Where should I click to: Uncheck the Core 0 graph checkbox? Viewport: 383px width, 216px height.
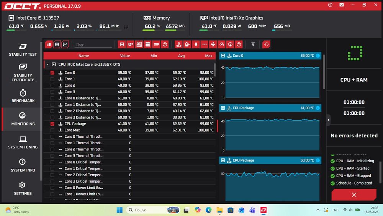coord(52,73)
